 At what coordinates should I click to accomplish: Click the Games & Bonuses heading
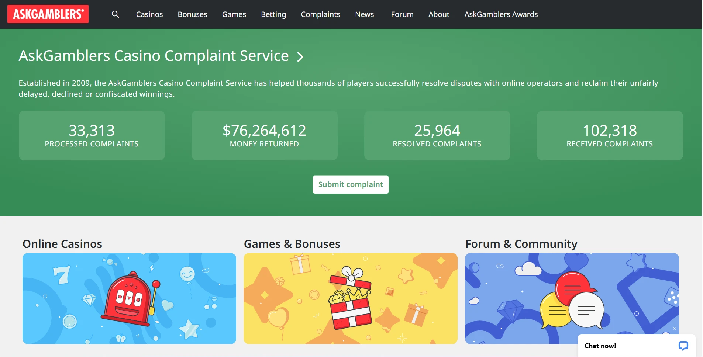click(292, 244)
